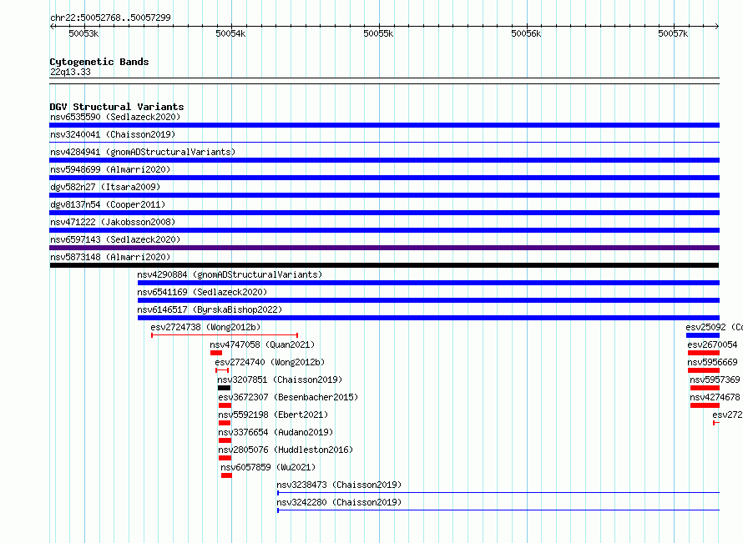Click the chr22:50052768..50057299 region label

point(110,18)
